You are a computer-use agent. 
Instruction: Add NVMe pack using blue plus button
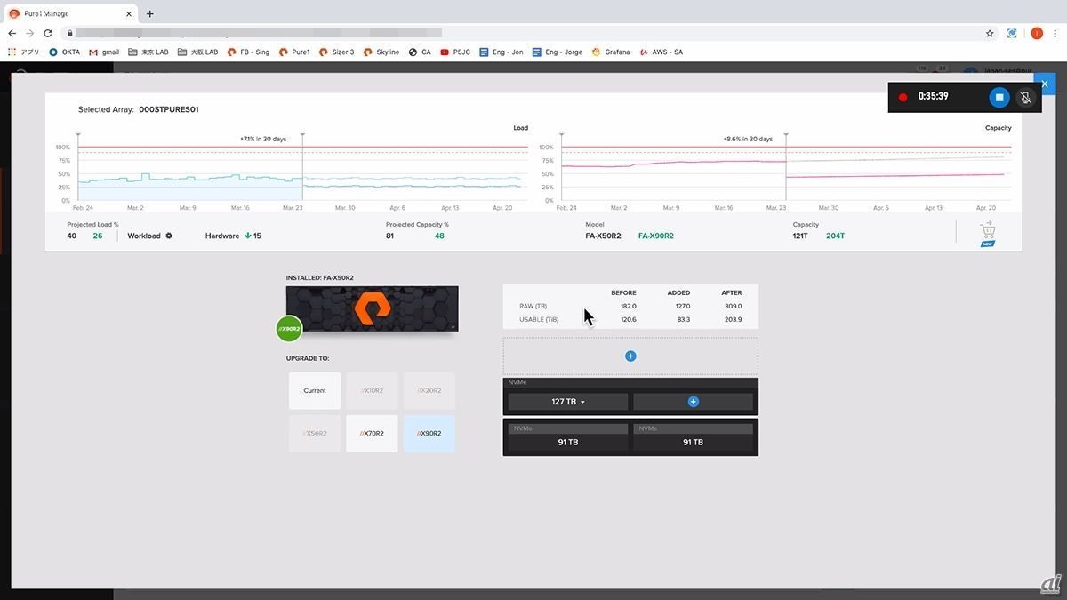tap(694, 402)
